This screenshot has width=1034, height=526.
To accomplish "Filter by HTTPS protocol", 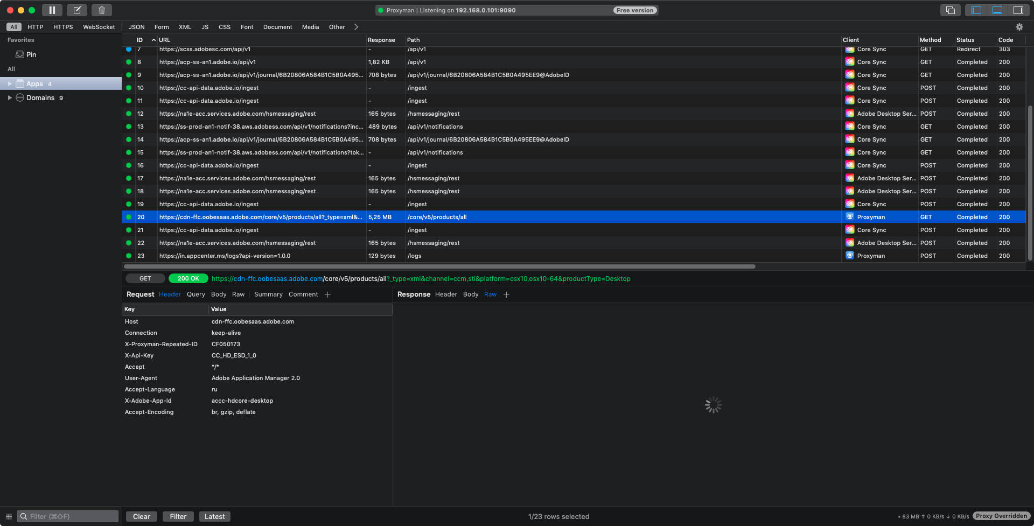I will [63, 27].
